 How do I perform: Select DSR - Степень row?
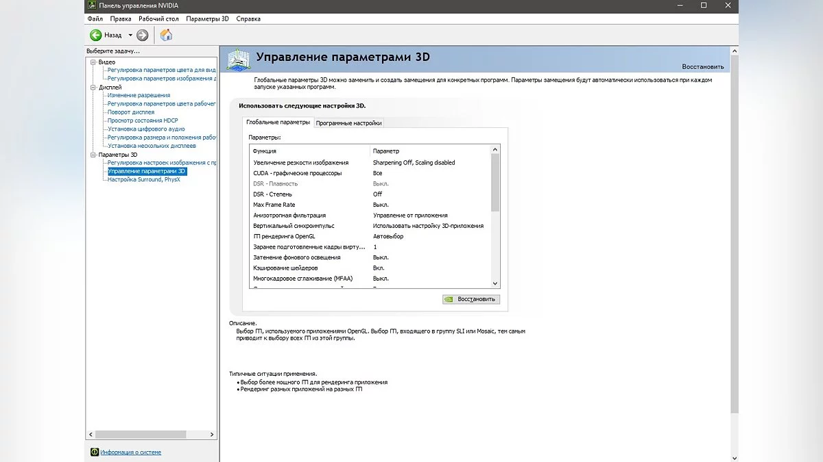pos(370,194)
